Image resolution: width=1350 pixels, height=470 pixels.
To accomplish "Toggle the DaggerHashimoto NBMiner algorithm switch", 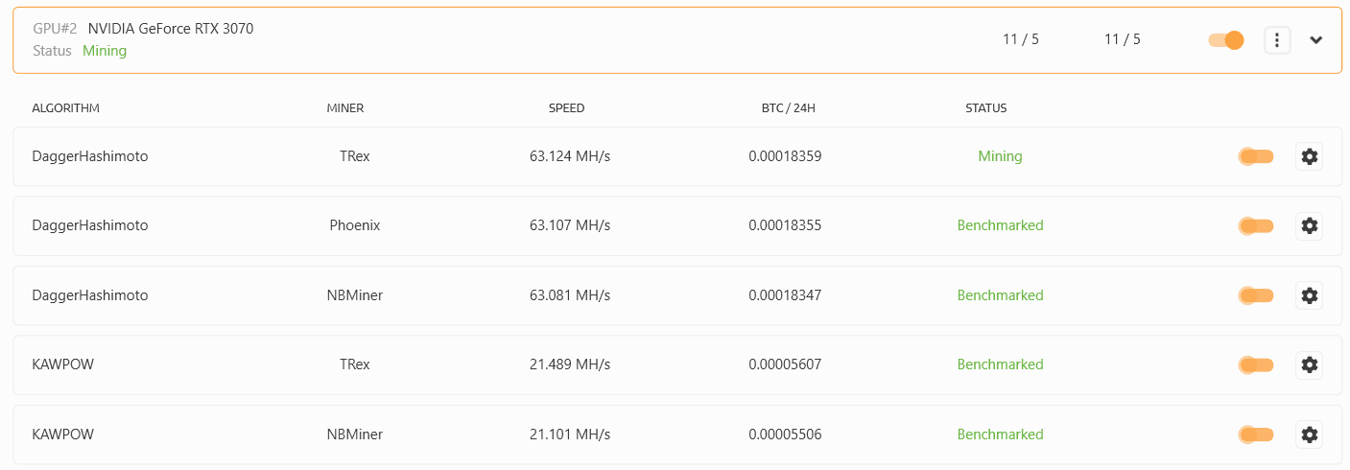I will pos(1256,295).
